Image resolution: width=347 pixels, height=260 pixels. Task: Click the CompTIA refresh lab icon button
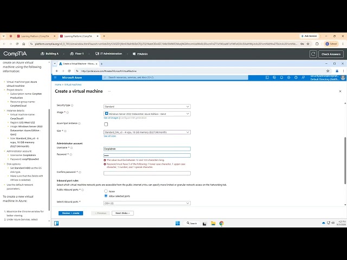point(313,54)
